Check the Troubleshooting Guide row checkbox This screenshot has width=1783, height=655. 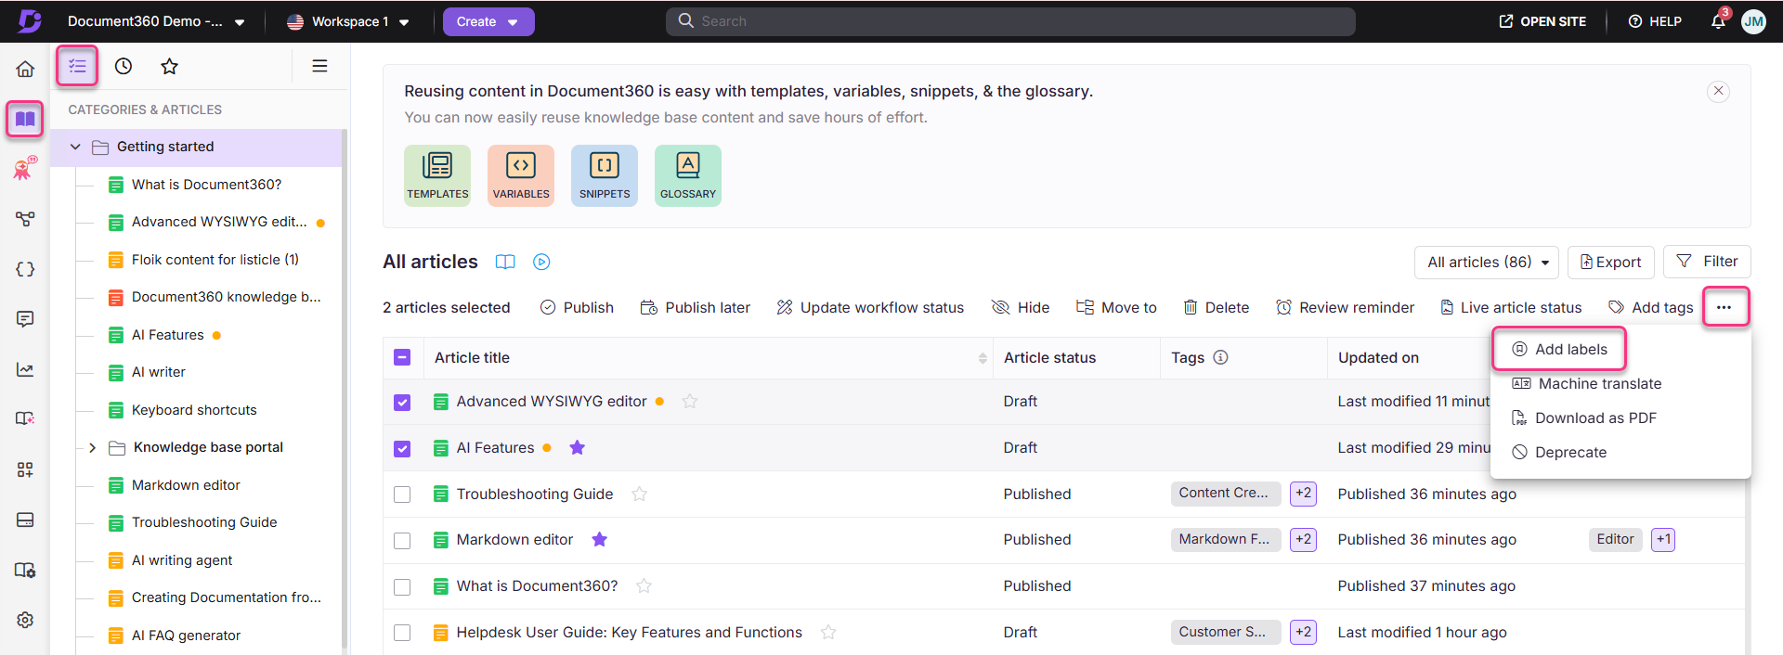point(402,494)
